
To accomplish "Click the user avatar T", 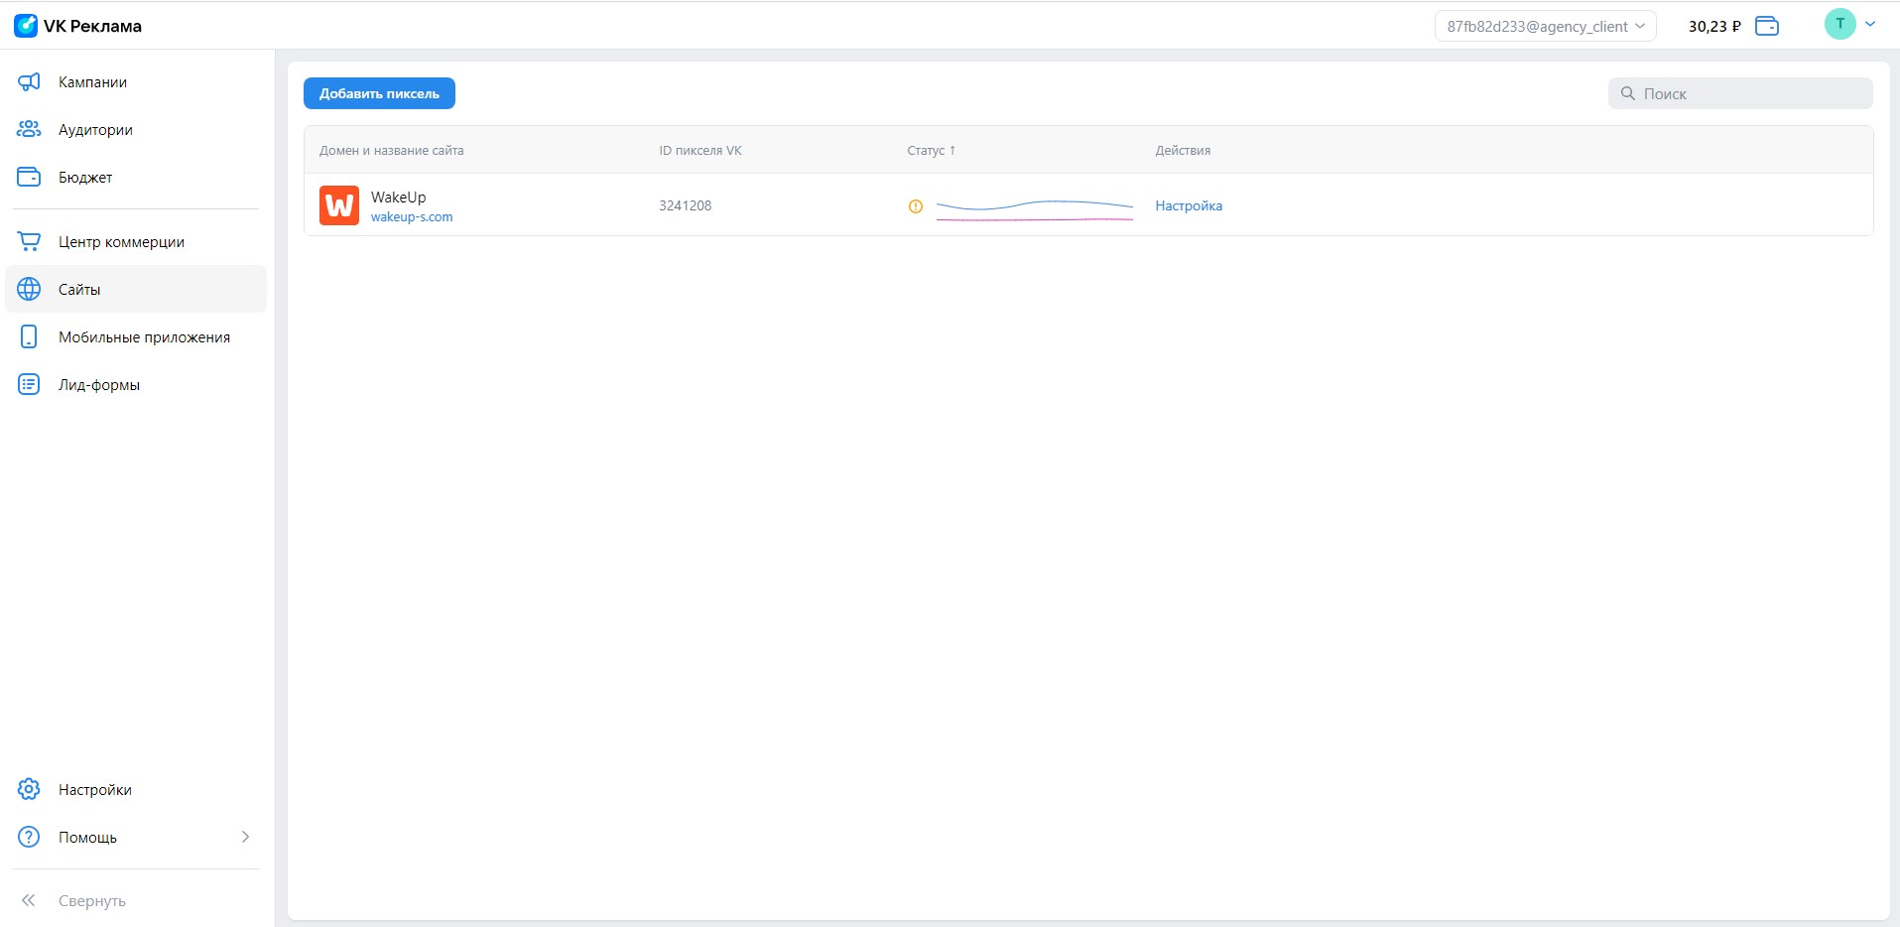I will click(1839, 24).
